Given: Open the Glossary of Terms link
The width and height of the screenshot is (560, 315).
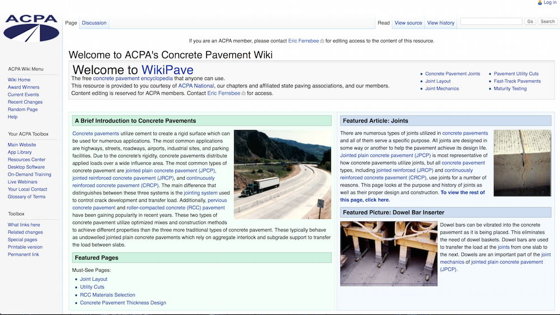Looking at the screenshot, I should pos(27,197).
